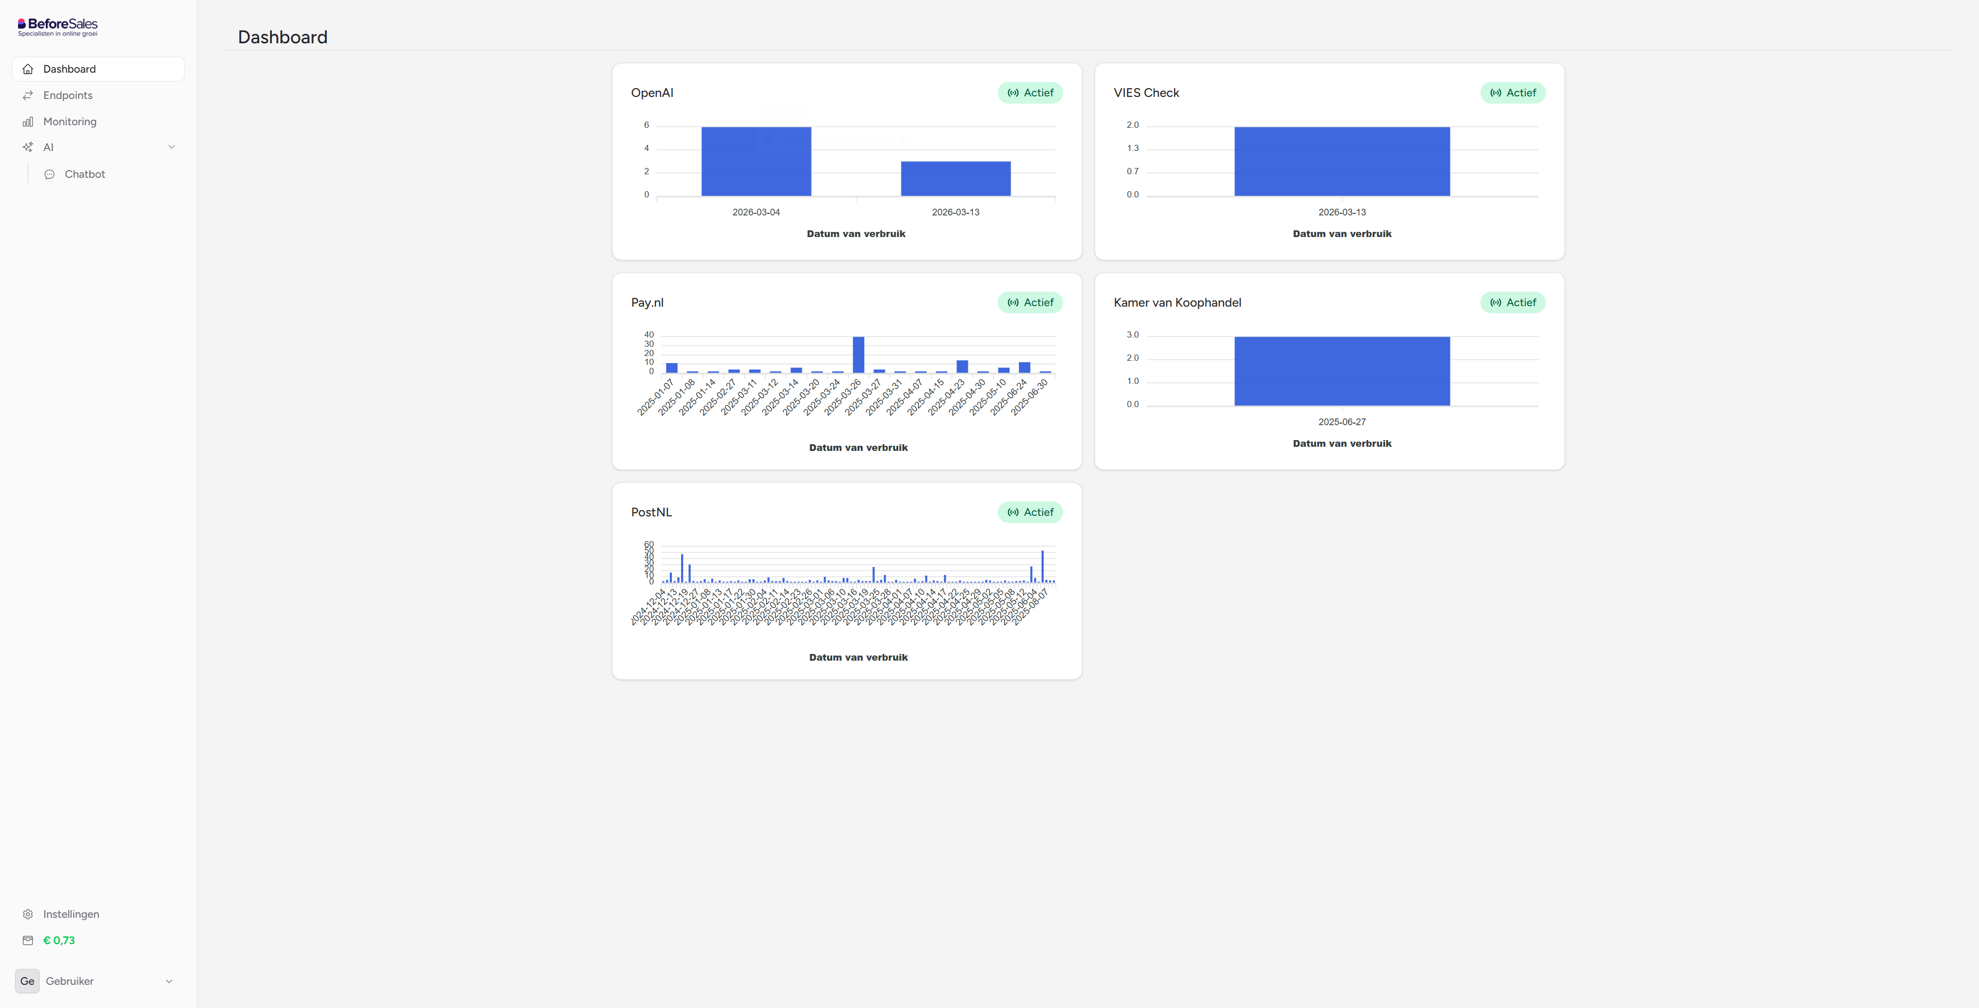
Task: Open the Chatbot submenu item
Action: pyautogui.click(x=110, y=174)
